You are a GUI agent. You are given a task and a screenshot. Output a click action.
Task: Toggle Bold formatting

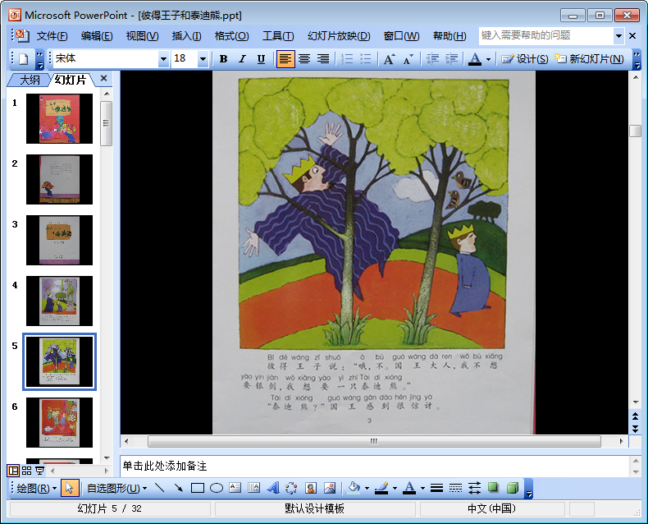[x=223, y=59]
